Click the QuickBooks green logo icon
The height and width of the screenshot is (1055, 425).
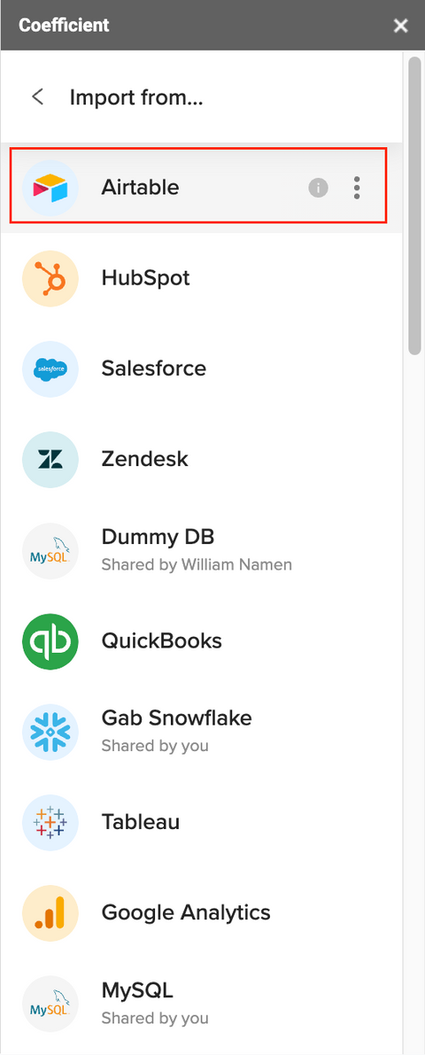pos(50,641)
